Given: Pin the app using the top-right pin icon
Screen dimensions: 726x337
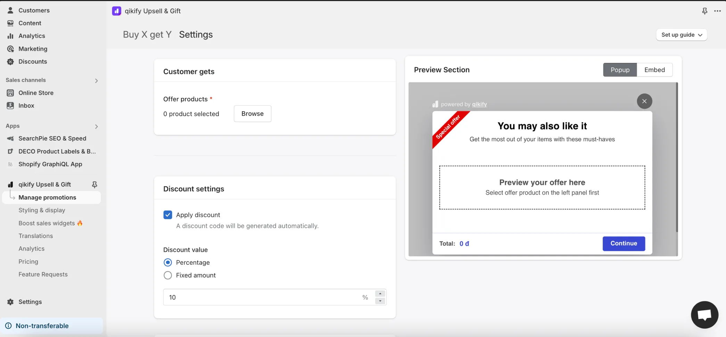Looking at the screenshot, I should (704, 11).
